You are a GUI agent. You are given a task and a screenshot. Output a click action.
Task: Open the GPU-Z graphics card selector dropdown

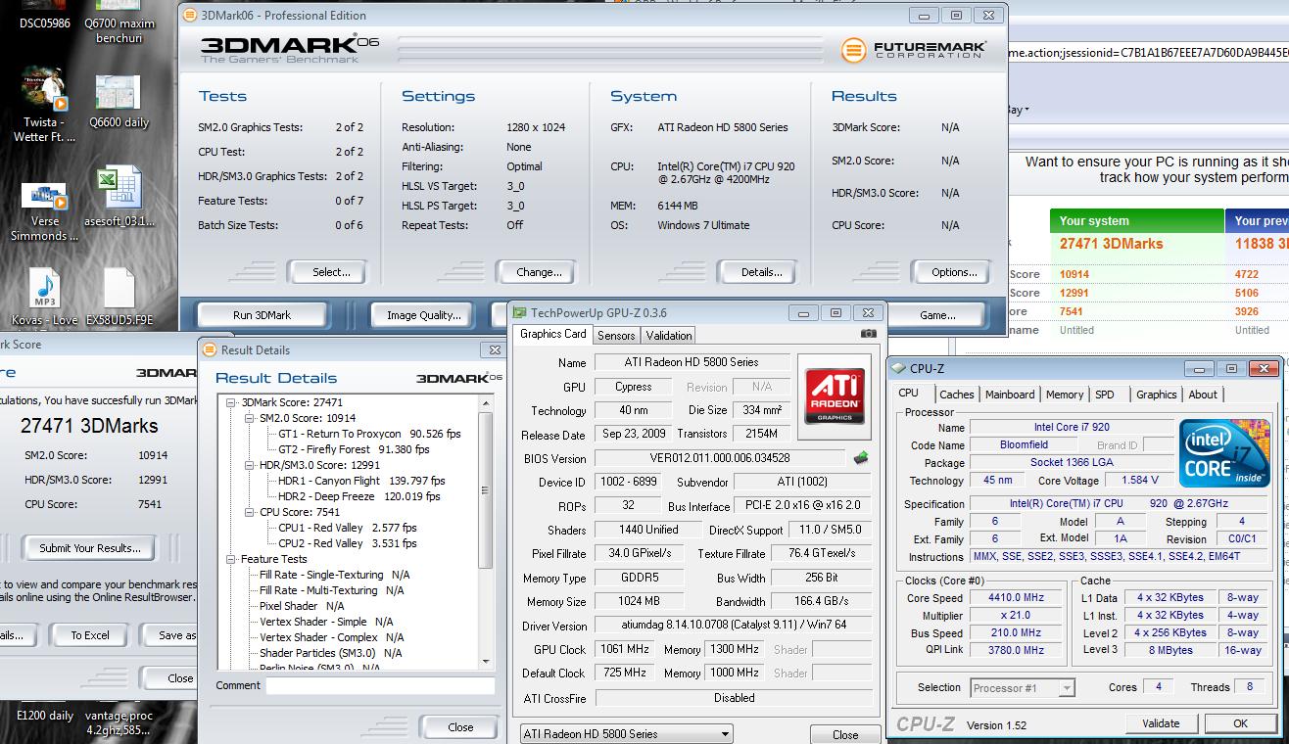tap(626, 733)
